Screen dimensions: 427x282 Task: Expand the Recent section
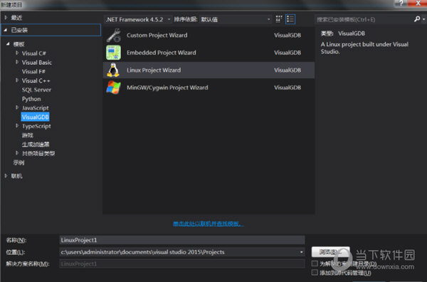click(x=6, y=18)
